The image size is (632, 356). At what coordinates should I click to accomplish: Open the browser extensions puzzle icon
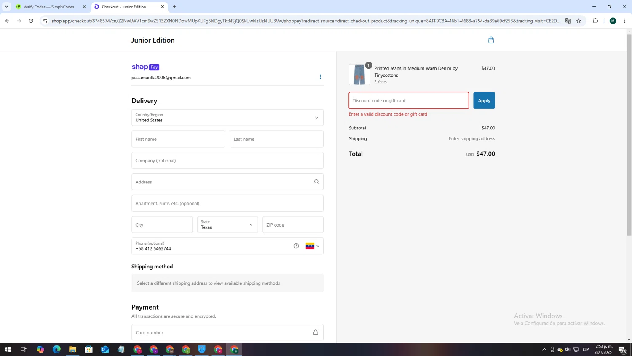[x=595, y=21]
